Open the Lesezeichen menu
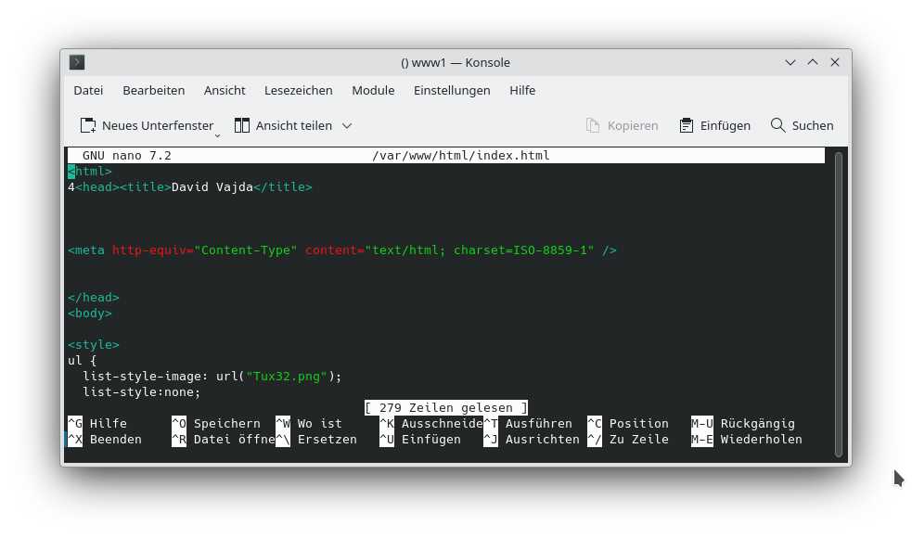 (298, 90)
